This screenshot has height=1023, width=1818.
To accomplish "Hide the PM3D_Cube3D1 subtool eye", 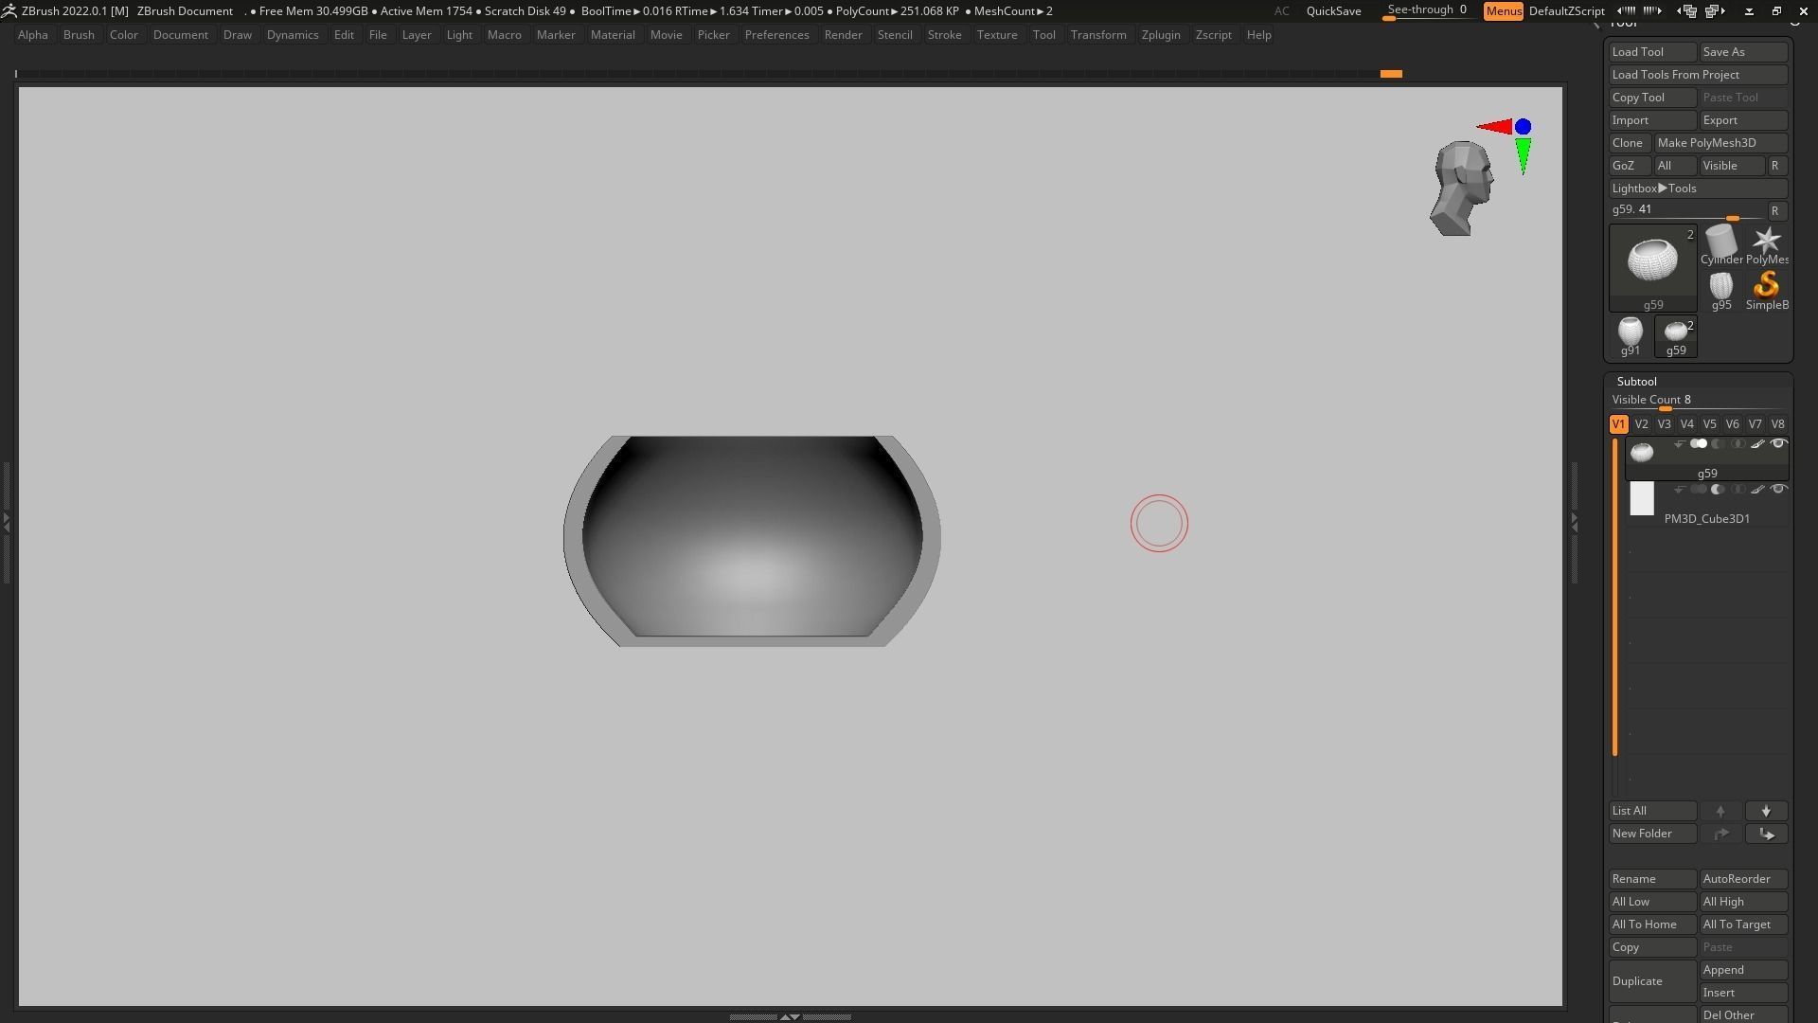I will 1778,490.
